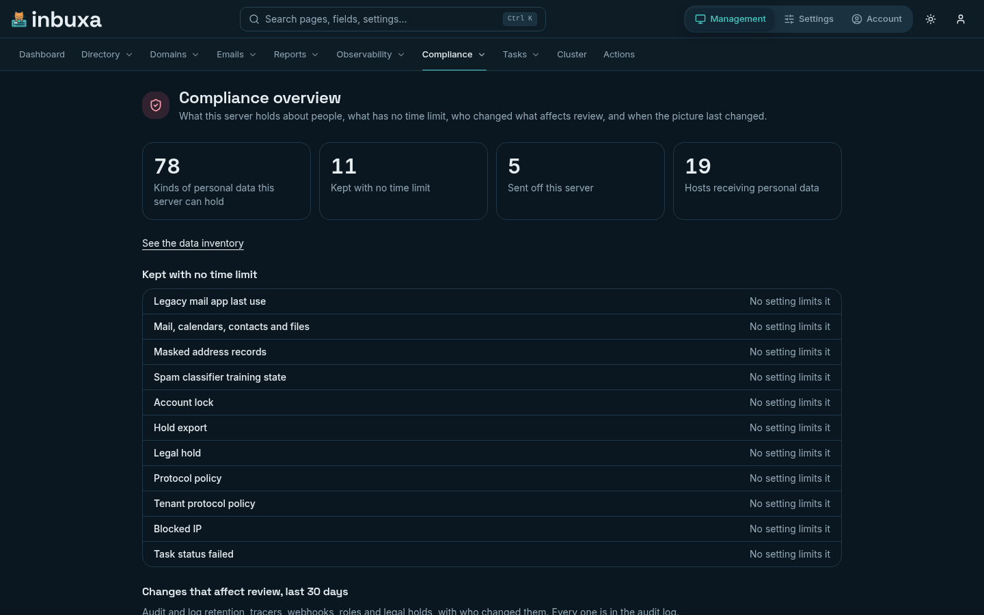Expand the Domains menu
This screenshot has width=984, height=615.
[x=175, y=55]
